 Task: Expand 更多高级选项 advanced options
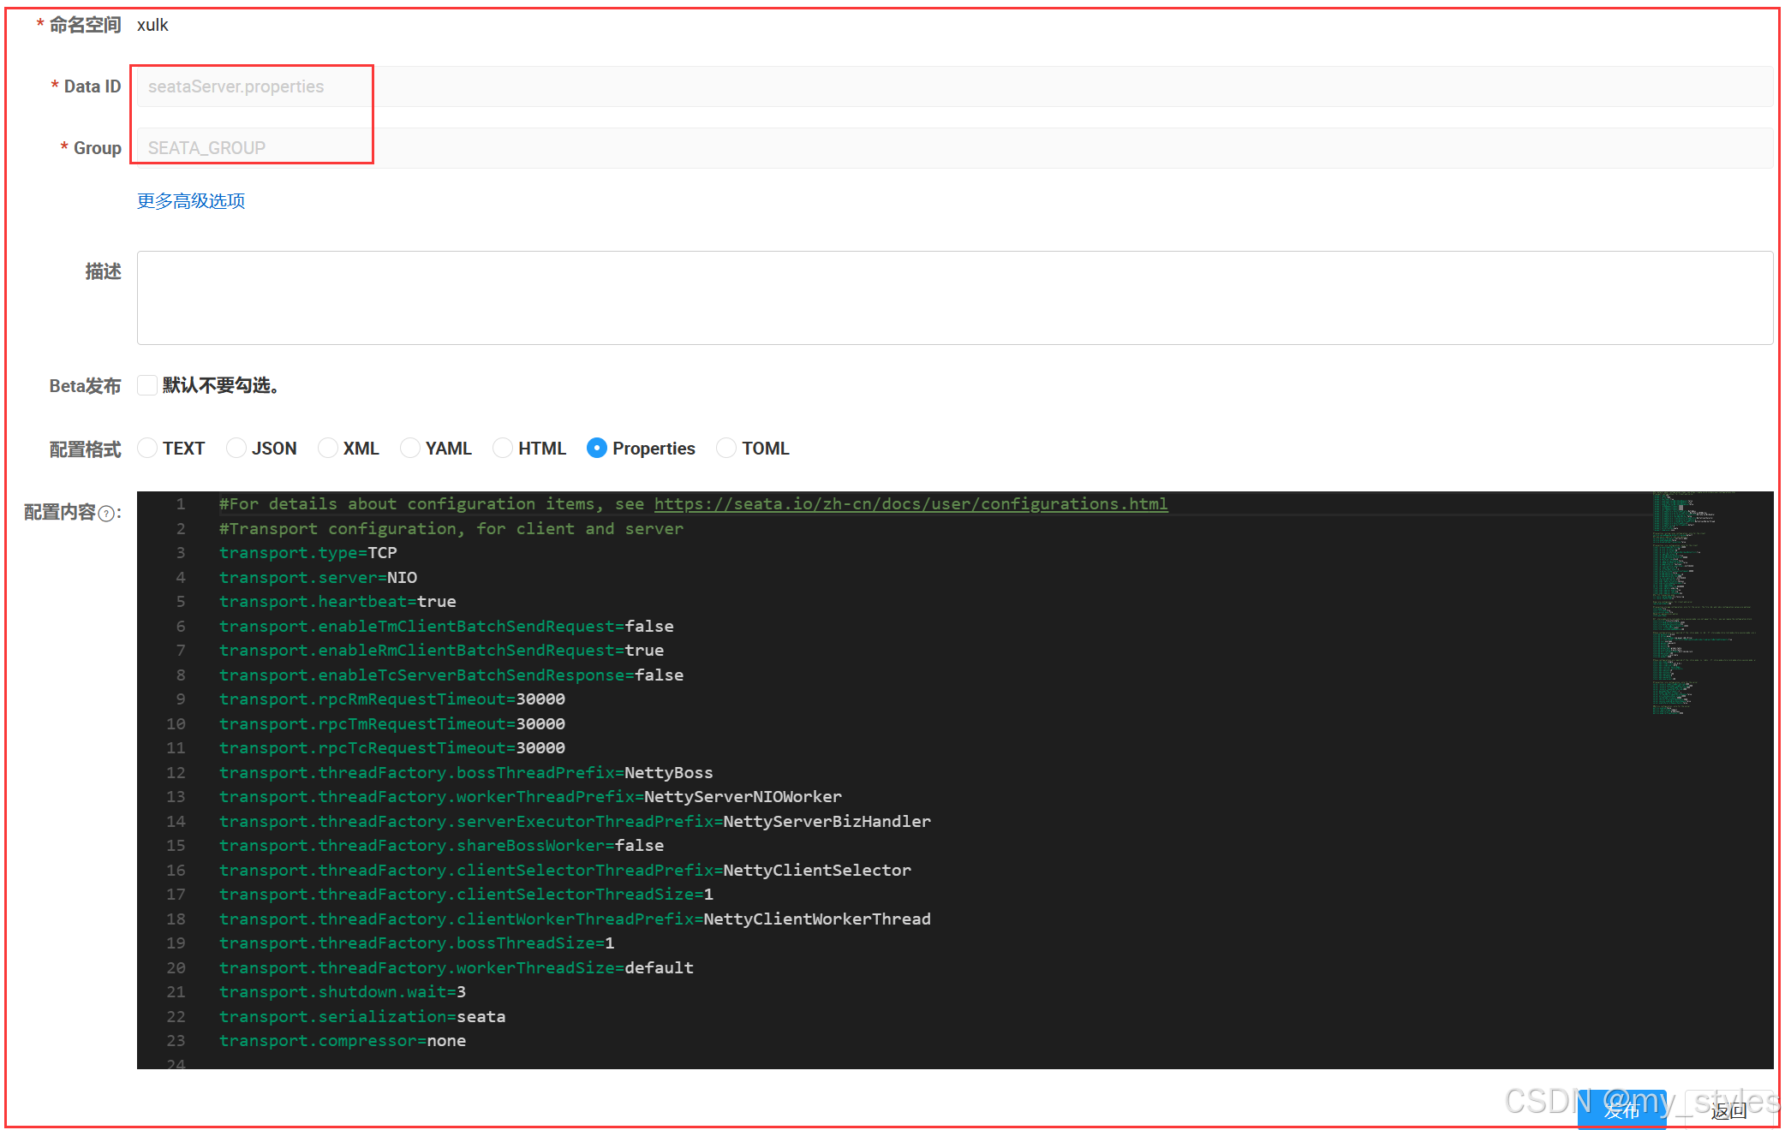point(191,200)
